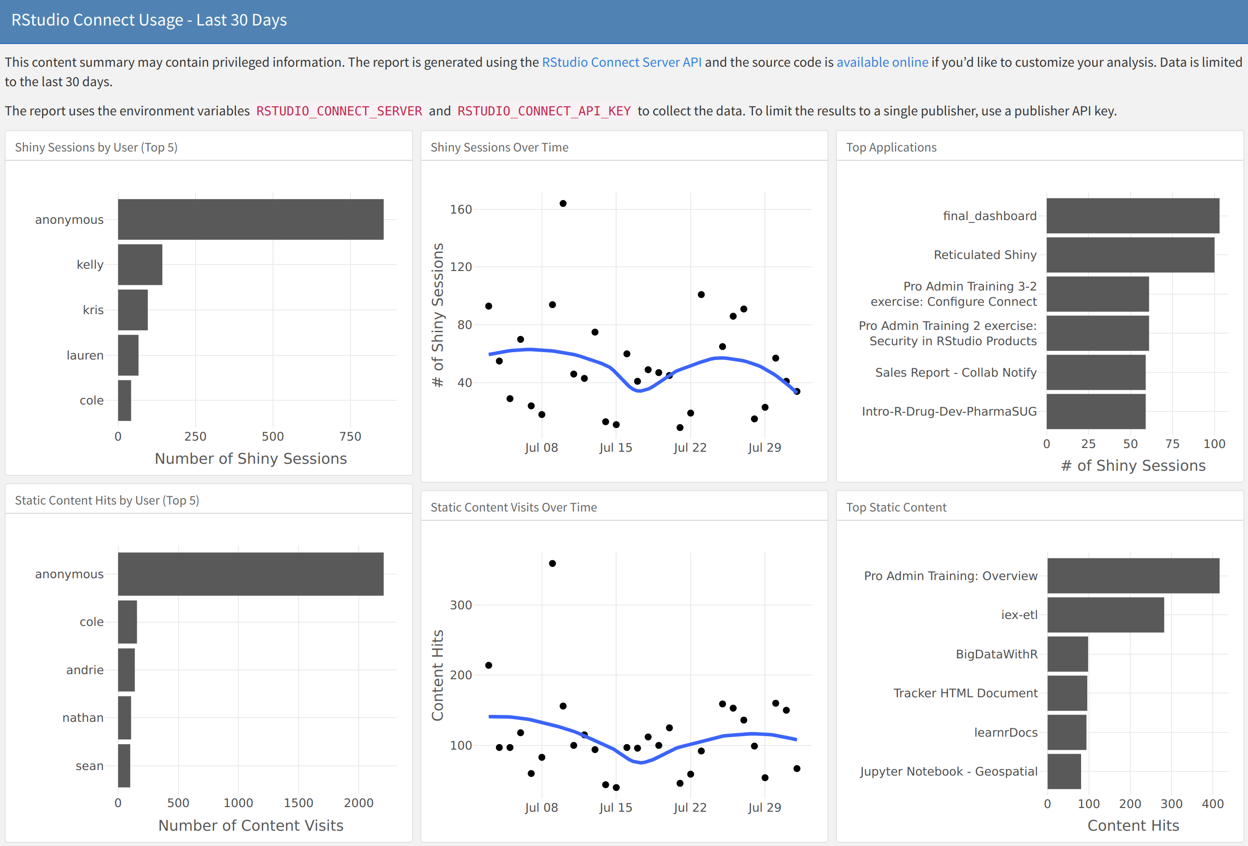Viewport: 1248px width, 846px height.
Task: Click the learnrDocs bar in Top Static Content
Action: tap(1067, 732)
